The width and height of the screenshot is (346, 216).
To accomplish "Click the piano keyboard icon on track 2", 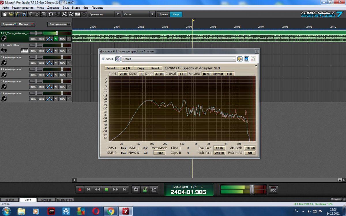I will tap(24, 51).
